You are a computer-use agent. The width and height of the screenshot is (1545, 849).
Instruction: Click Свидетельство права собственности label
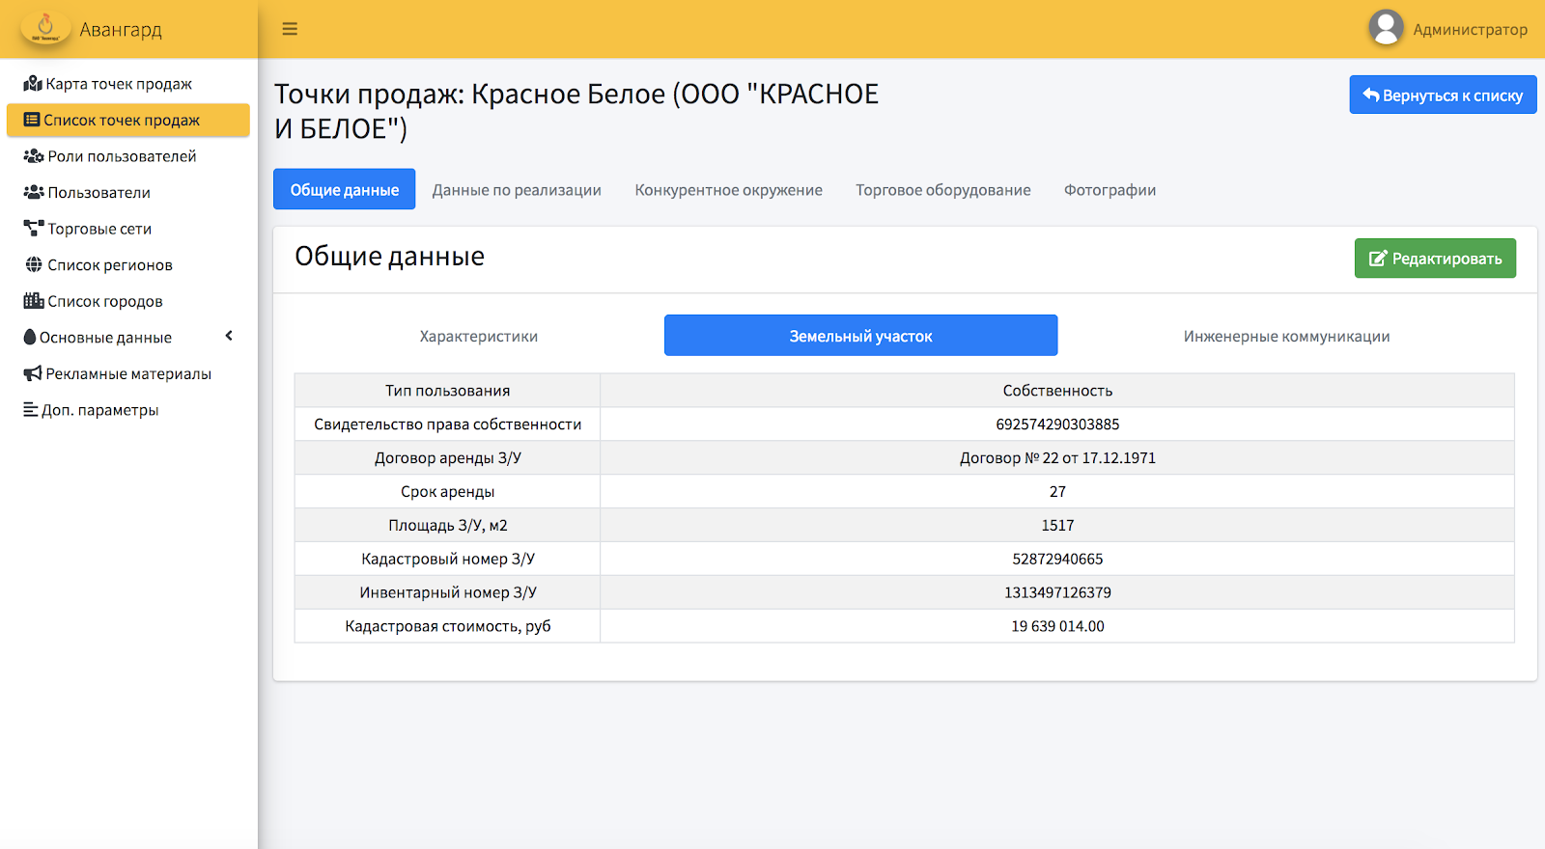(x=448, y=424)
